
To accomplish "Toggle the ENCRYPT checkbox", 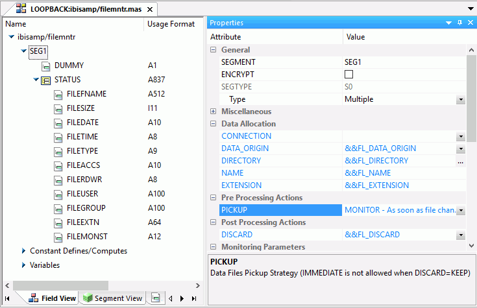I will click(349, 74).
